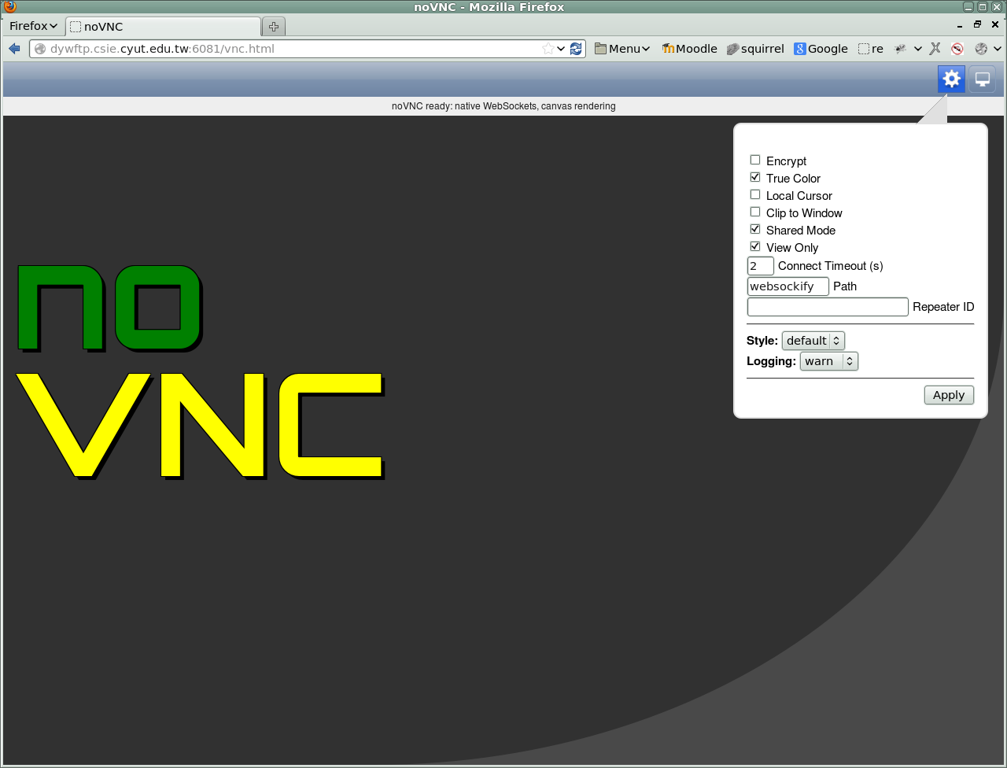1007x768 pixels.
Task: Open the Style dropdown showing default
Action: [x=813, y=340]
